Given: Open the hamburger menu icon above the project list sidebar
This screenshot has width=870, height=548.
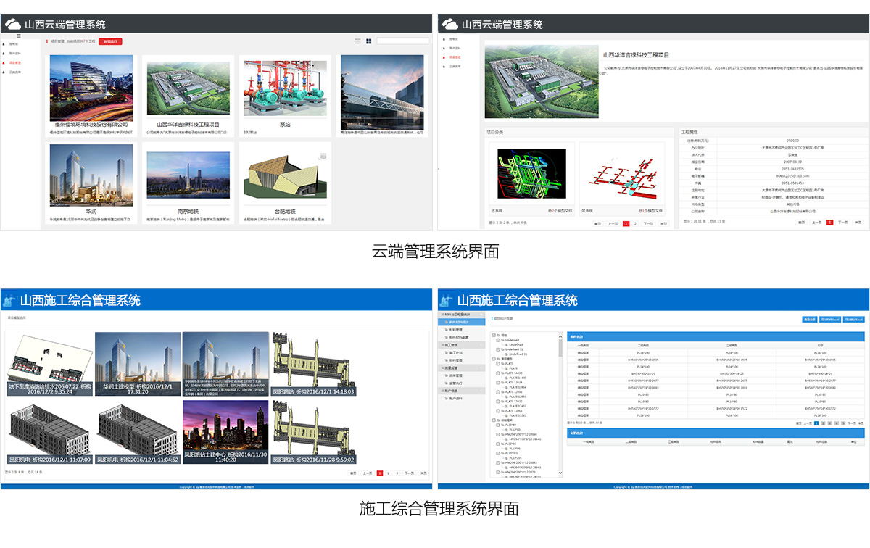Looking at the screenshot, I should point(19,36).
